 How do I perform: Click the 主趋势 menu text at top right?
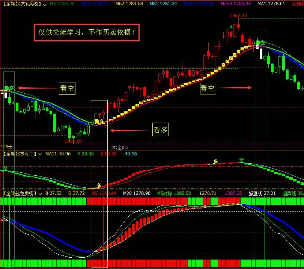pos(298,4)
